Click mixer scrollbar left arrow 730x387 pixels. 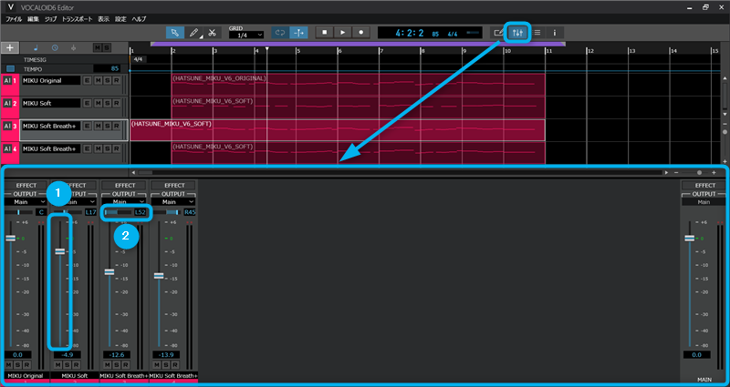coord(133,172)
